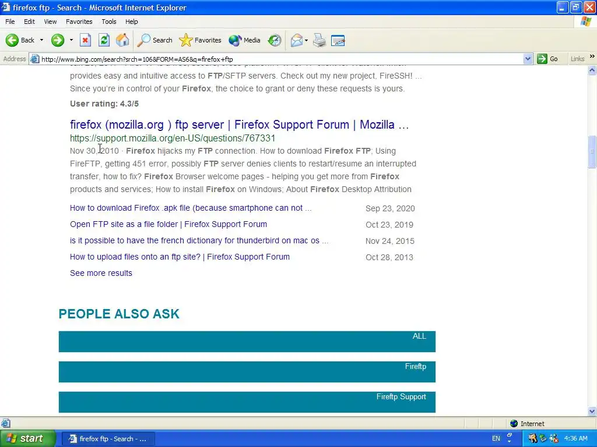Image resolution: width=597 pixels, height=447 pixels.
Task: Open the Favorites menu
Action: 79,22
